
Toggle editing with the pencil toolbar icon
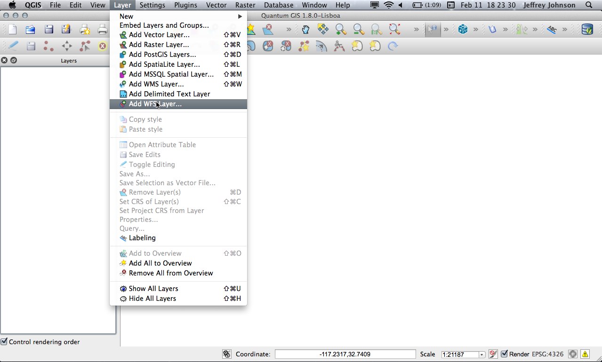[13, 46]
